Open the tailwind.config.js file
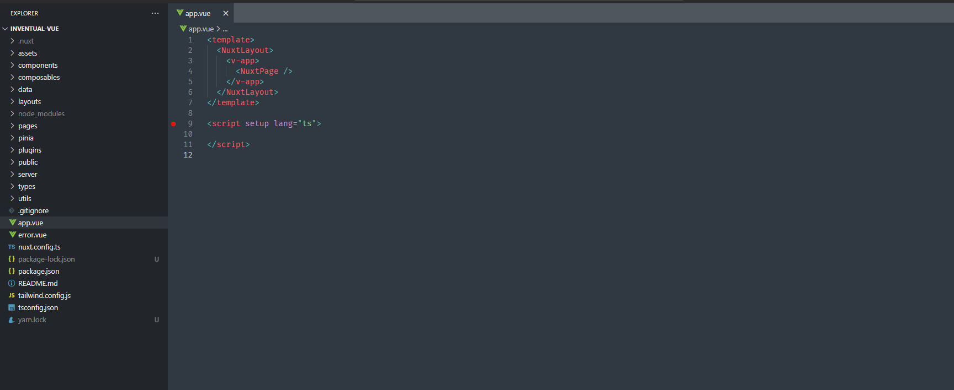 pyautogui.click(x=44, y=295)
